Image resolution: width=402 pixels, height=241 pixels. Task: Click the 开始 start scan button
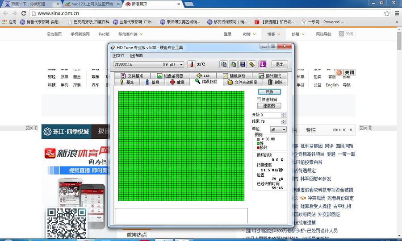[x=269, y=91]
